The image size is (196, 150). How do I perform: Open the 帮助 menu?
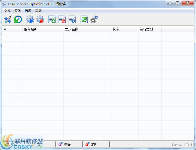38,11
